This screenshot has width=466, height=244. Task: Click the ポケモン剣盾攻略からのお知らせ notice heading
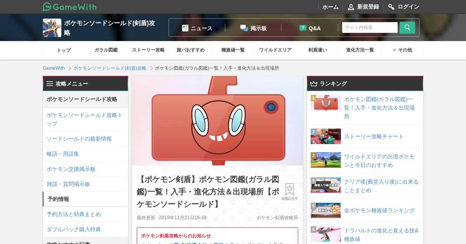[176, 235]
